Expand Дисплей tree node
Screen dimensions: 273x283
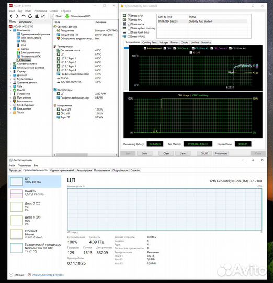[x=10, y=75]
